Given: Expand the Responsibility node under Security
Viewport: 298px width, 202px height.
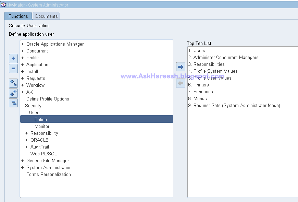Looking at the screenshot, I should (x=27, y=133).
